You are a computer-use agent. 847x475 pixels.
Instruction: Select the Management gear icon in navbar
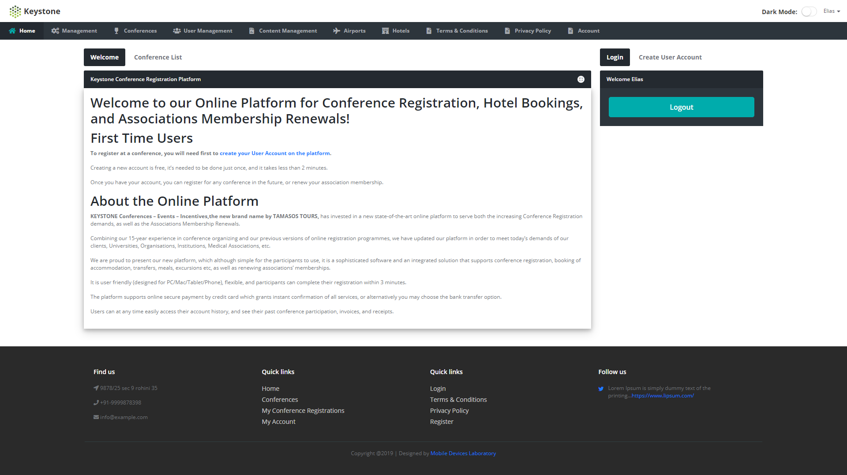click(55, 31)
